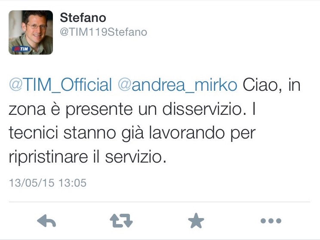Screen dimensions: 320x240
Task: Click the word "ripristinare" in the tweet
Action: point(50,157)
